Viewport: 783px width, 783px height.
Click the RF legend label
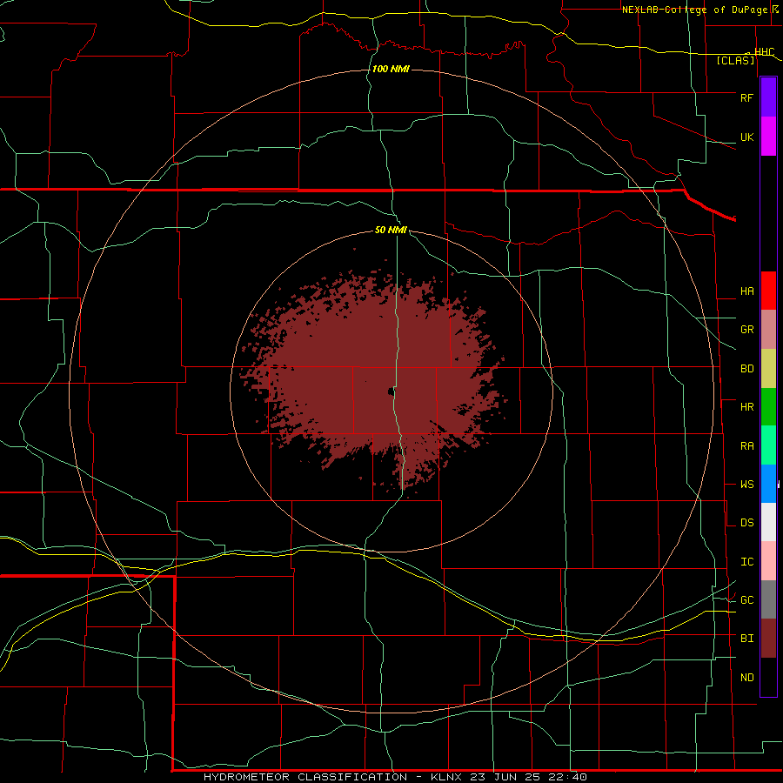point(746,97)
